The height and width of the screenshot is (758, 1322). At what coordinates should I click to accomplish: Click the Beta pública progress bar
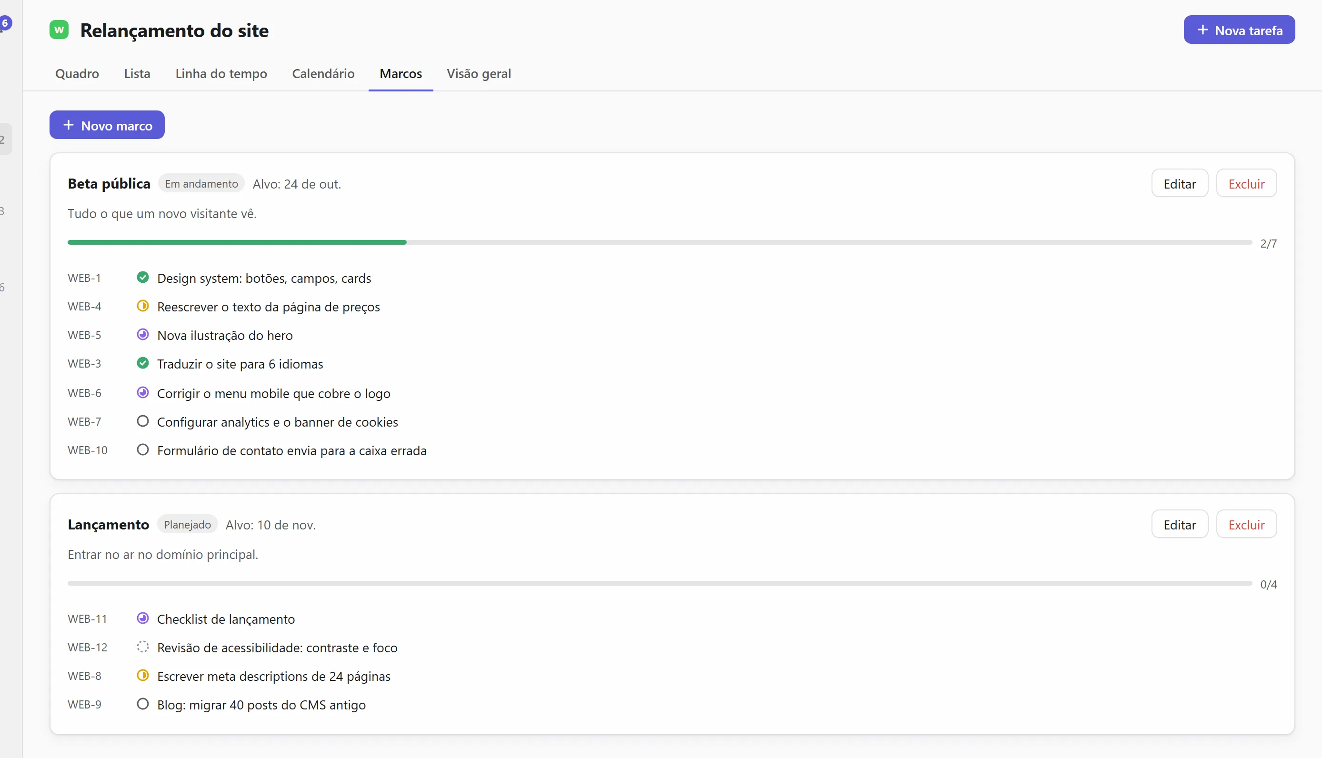point(660,243)
